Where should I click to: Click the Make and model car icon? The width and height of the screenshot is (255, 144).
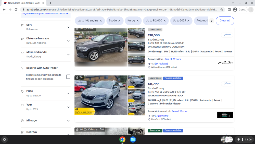[x=22, y=52]
